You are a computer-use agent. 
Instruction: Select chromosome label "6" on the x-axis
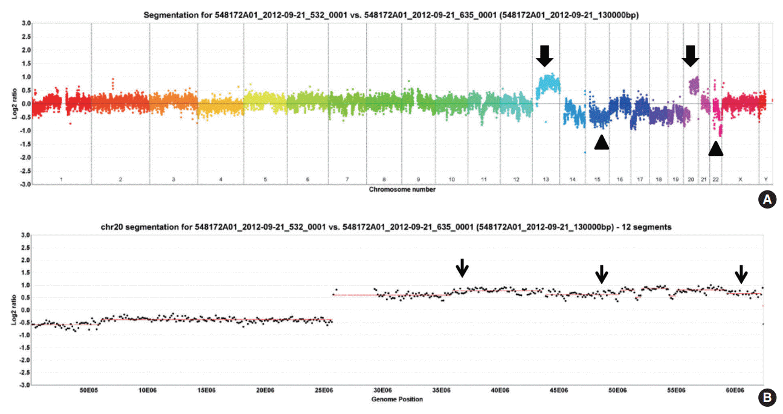pos(308,180)
